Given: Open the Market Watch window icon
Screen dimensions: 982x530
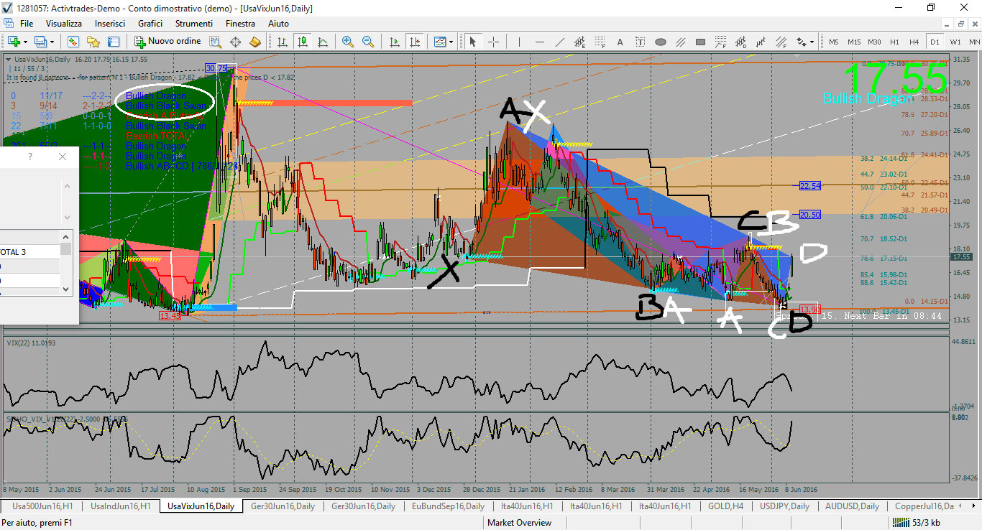Looking at the screenshot, I should (73, 42).
